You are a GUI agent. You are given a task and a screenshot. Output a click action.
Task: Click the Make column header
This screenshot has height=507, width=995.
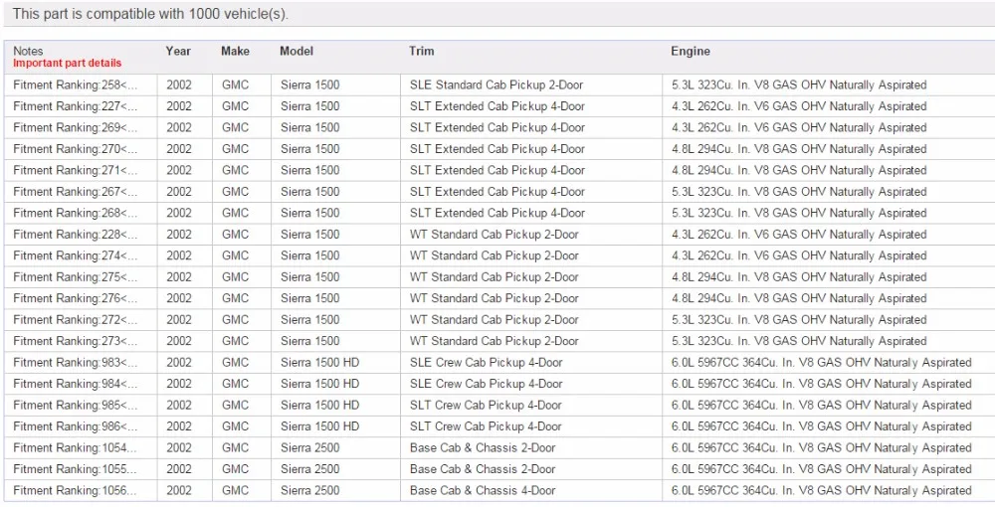(x=235, y=52)
